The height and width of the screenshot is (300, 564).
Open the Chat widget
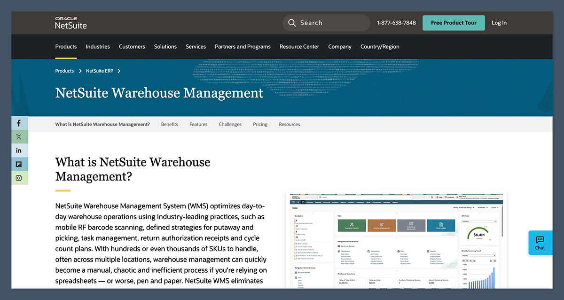click(x=540, y=243)
